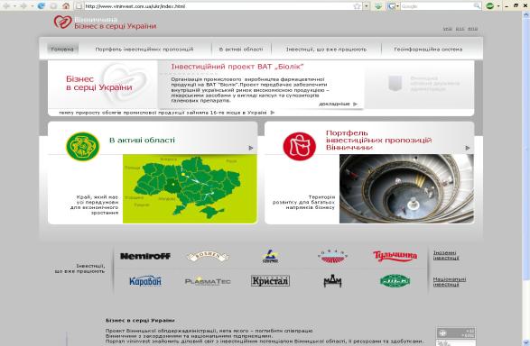
Task: Click the 'Бізнес в серці України' banner text
Action: (x=99, y=83)
